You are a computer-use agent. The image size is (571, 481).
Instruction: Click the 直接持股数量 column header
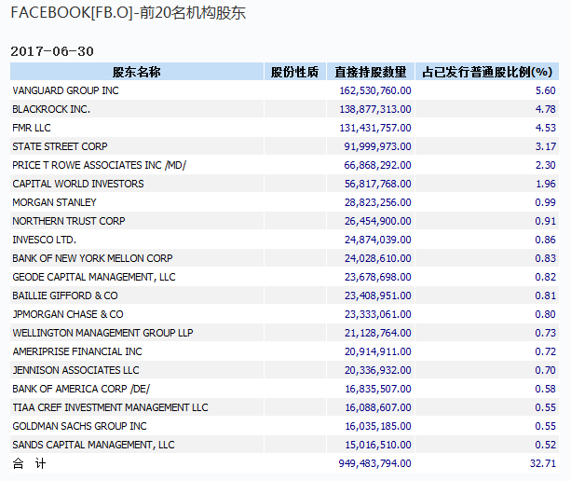[371, 72]
